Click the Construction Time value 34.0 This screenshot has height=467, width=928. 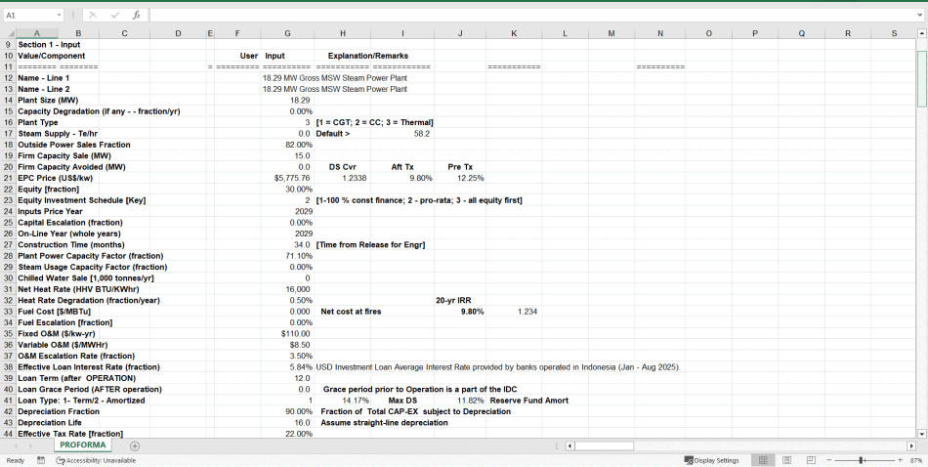[x=287, y=245]
